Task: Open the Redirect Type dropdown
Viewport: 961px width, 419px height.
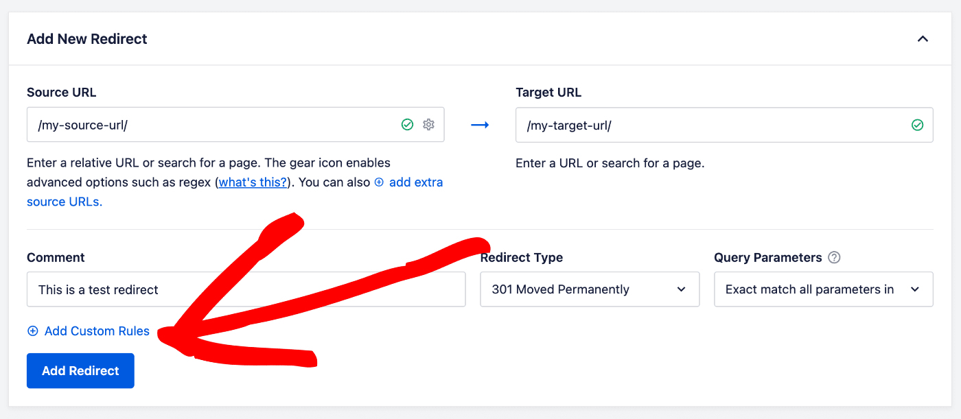Action: tap(589, 289)
